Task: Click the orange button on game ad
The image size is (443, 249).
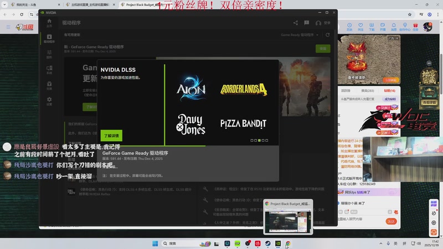Action: [x=392, y=80]
